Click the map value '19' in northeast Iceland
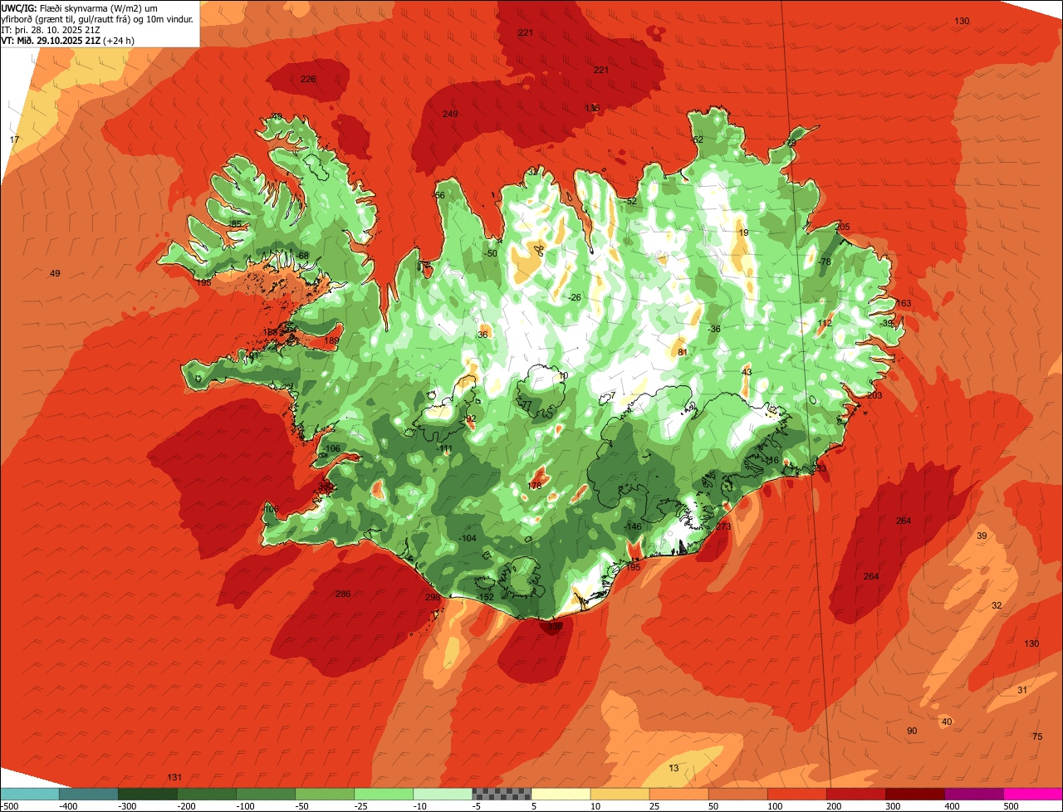1063x812 pixels. [x=743, y=232]
